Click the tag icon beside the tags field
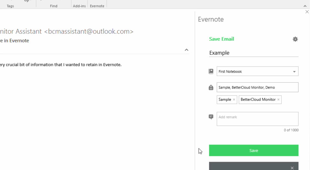The image size is (310, 170). 211,88
